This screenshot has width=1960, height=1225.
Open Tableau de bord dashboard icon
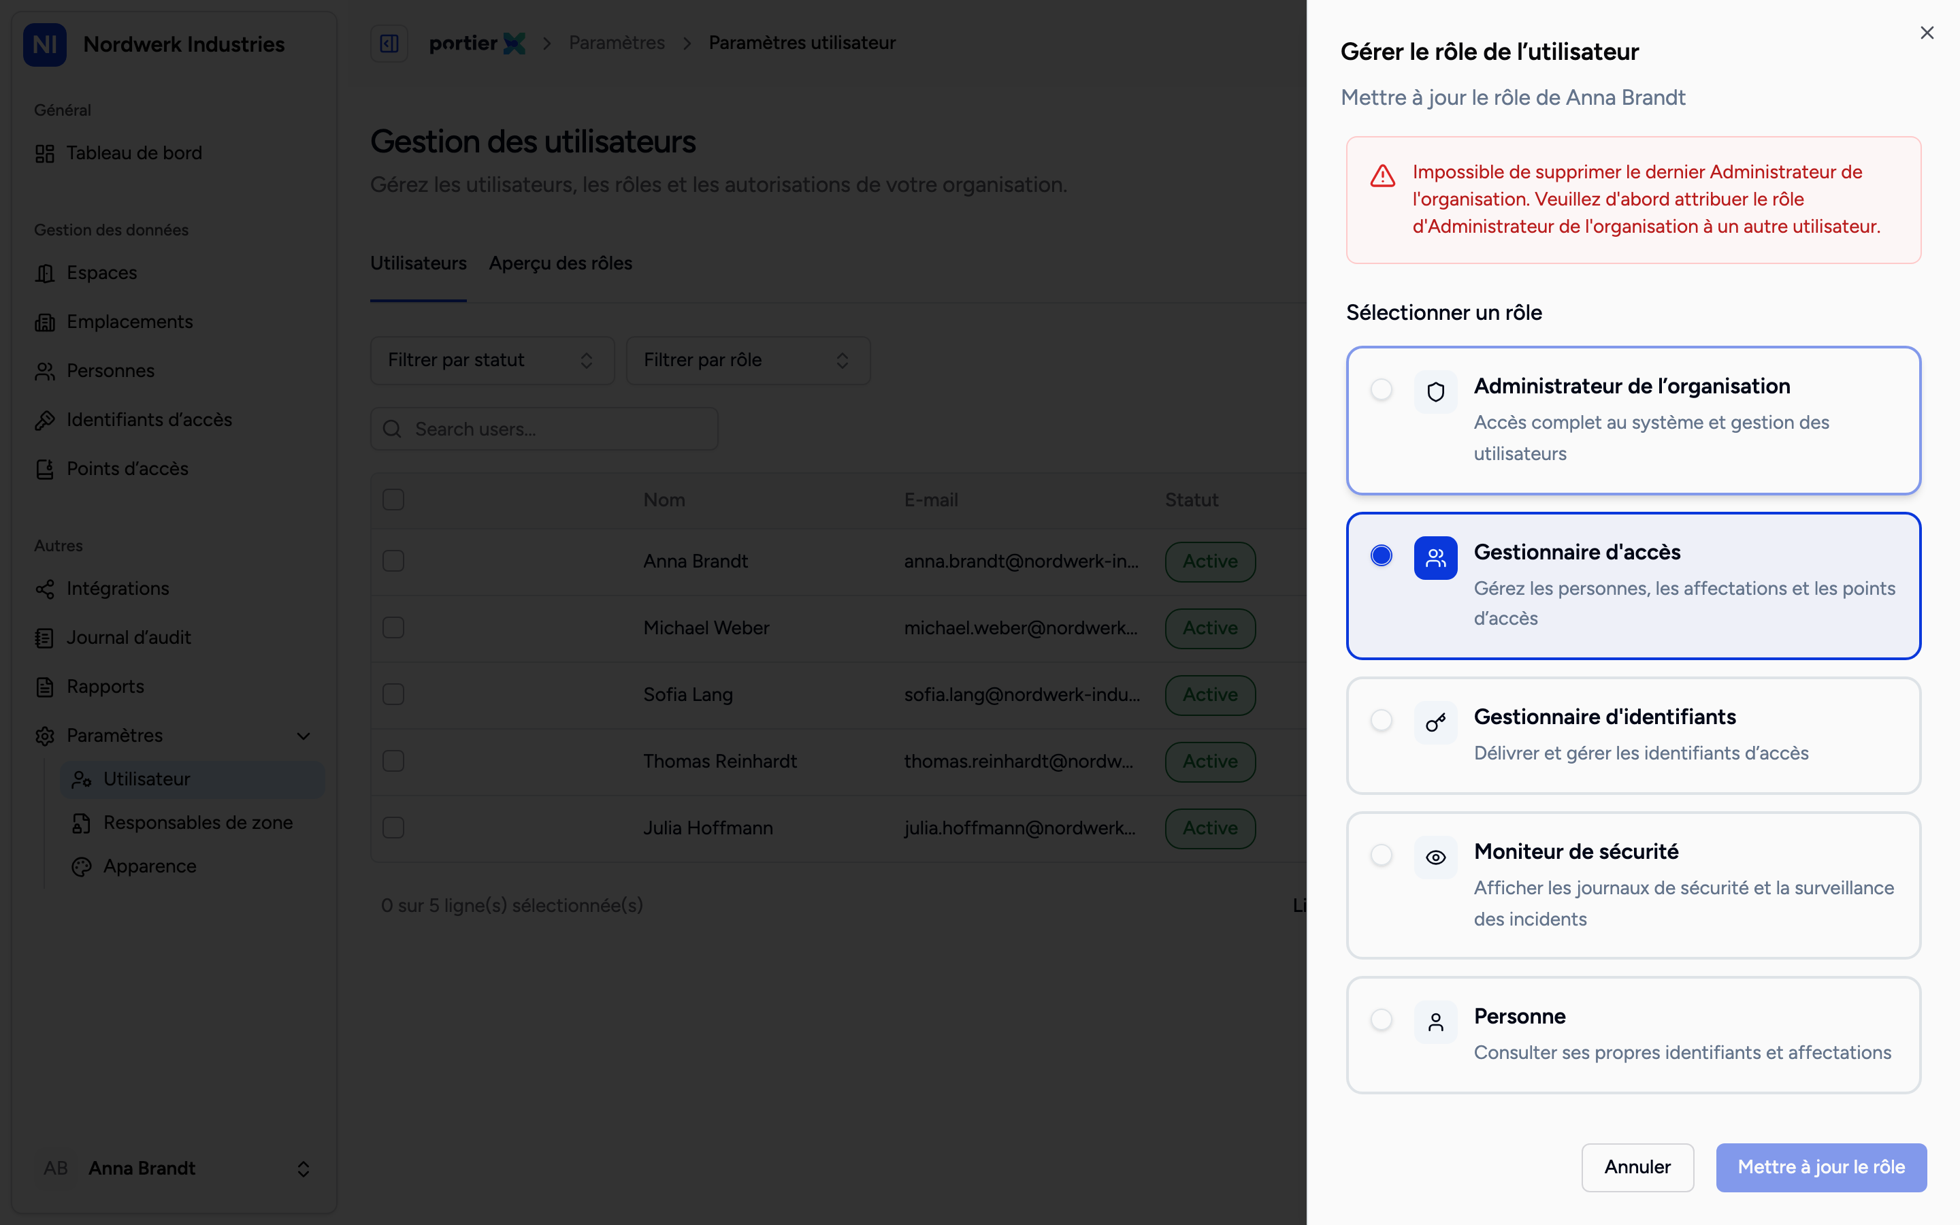[x=44, y=153]
